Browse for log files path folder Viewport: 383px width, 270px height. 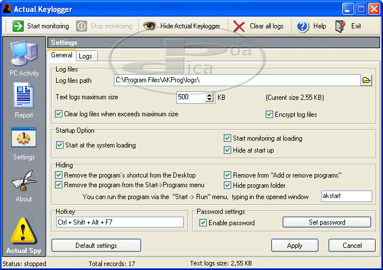coord(367,81)
